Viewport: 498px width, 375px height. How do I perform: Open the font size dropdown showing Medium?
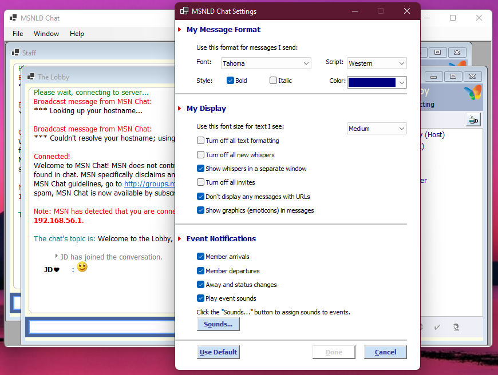pos(376,129)
